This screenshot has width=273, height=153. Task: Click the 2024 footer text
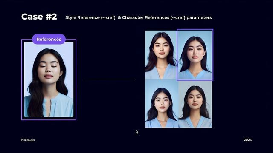(x=247, y=140)
